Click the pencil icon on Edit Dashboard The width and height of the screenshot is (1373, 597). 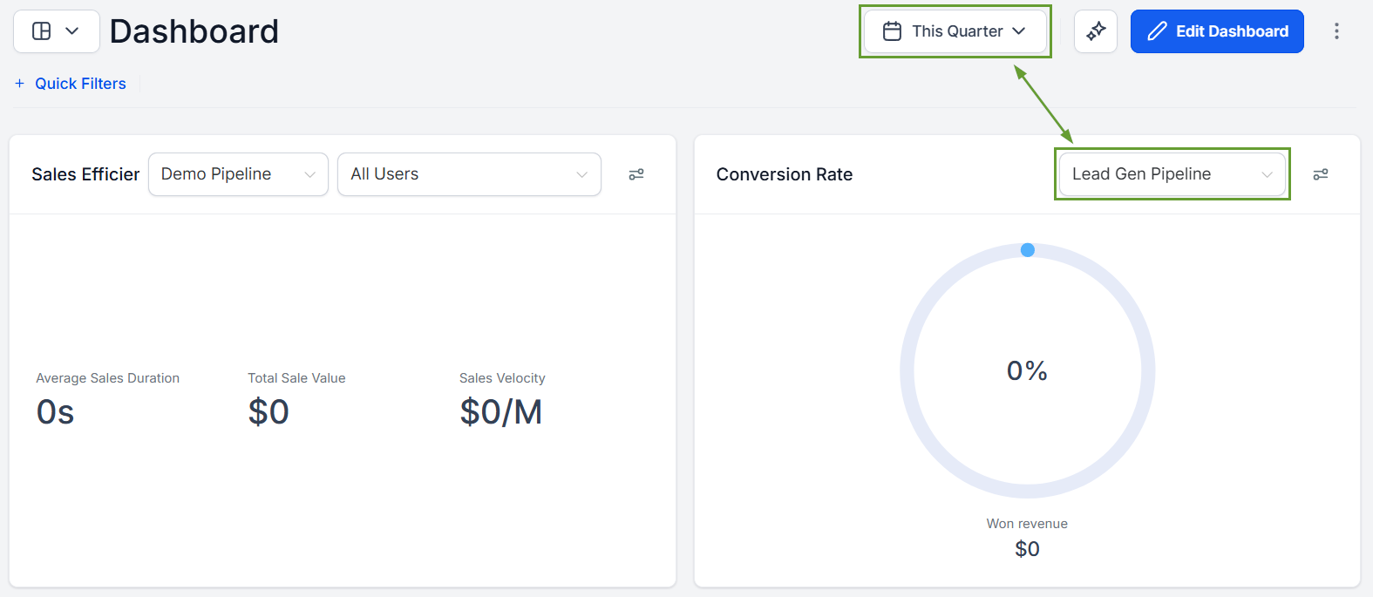point(1157,31)
